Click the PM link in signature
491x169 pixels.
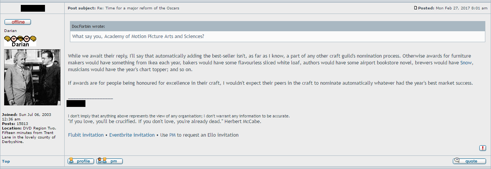coord(172,135)
